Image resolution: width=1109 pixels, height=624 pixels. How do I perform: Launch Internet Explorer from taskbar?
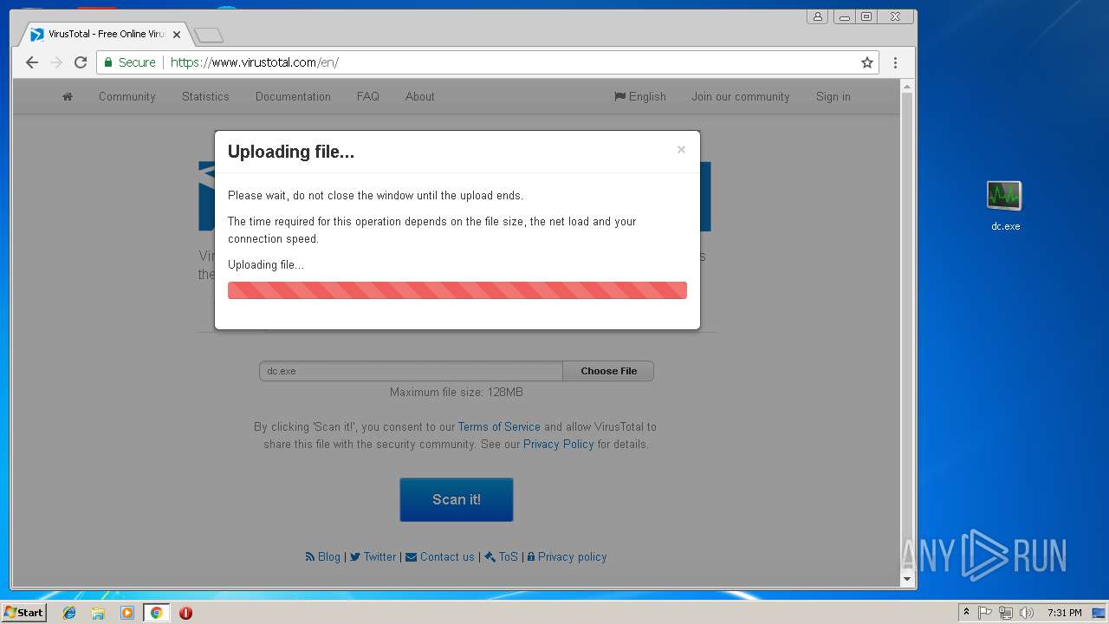point(69,613)
